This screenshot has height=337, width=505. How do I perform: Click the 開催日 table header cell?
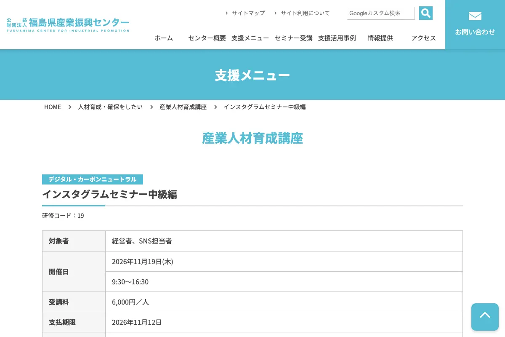click(74, 272)
